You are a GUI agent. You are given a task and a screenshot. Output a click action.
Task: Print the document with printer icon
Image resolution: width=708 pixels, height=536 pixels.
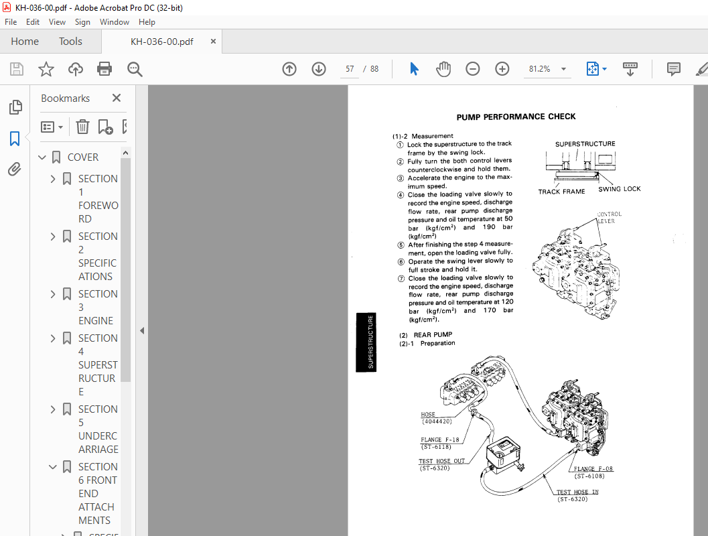pos(104,69)
